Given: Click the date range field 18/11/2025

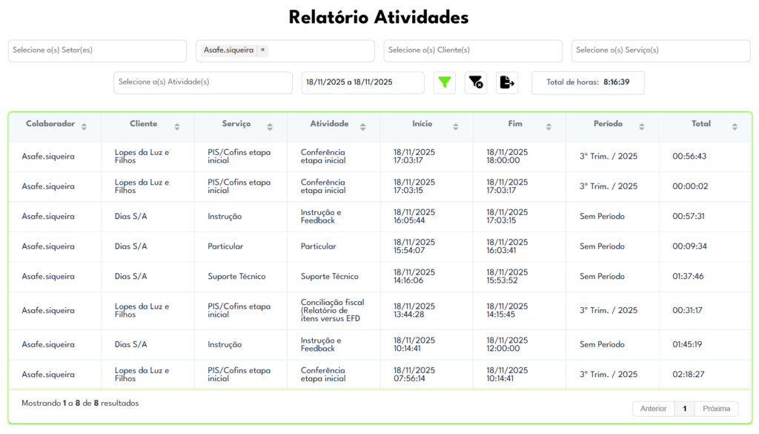Looking at the screenshot, I should [362, 82].
